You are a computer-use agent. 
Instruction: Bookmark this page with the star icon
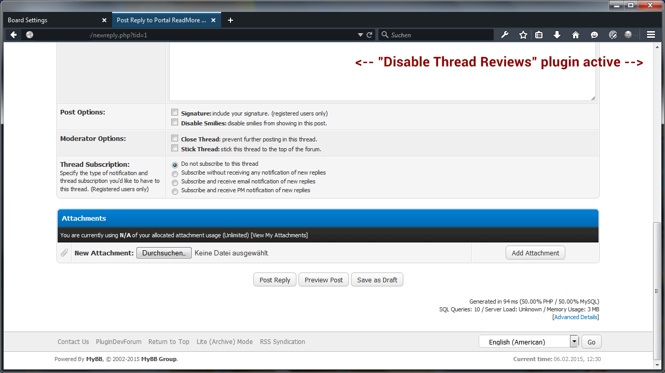pos(523,35)
